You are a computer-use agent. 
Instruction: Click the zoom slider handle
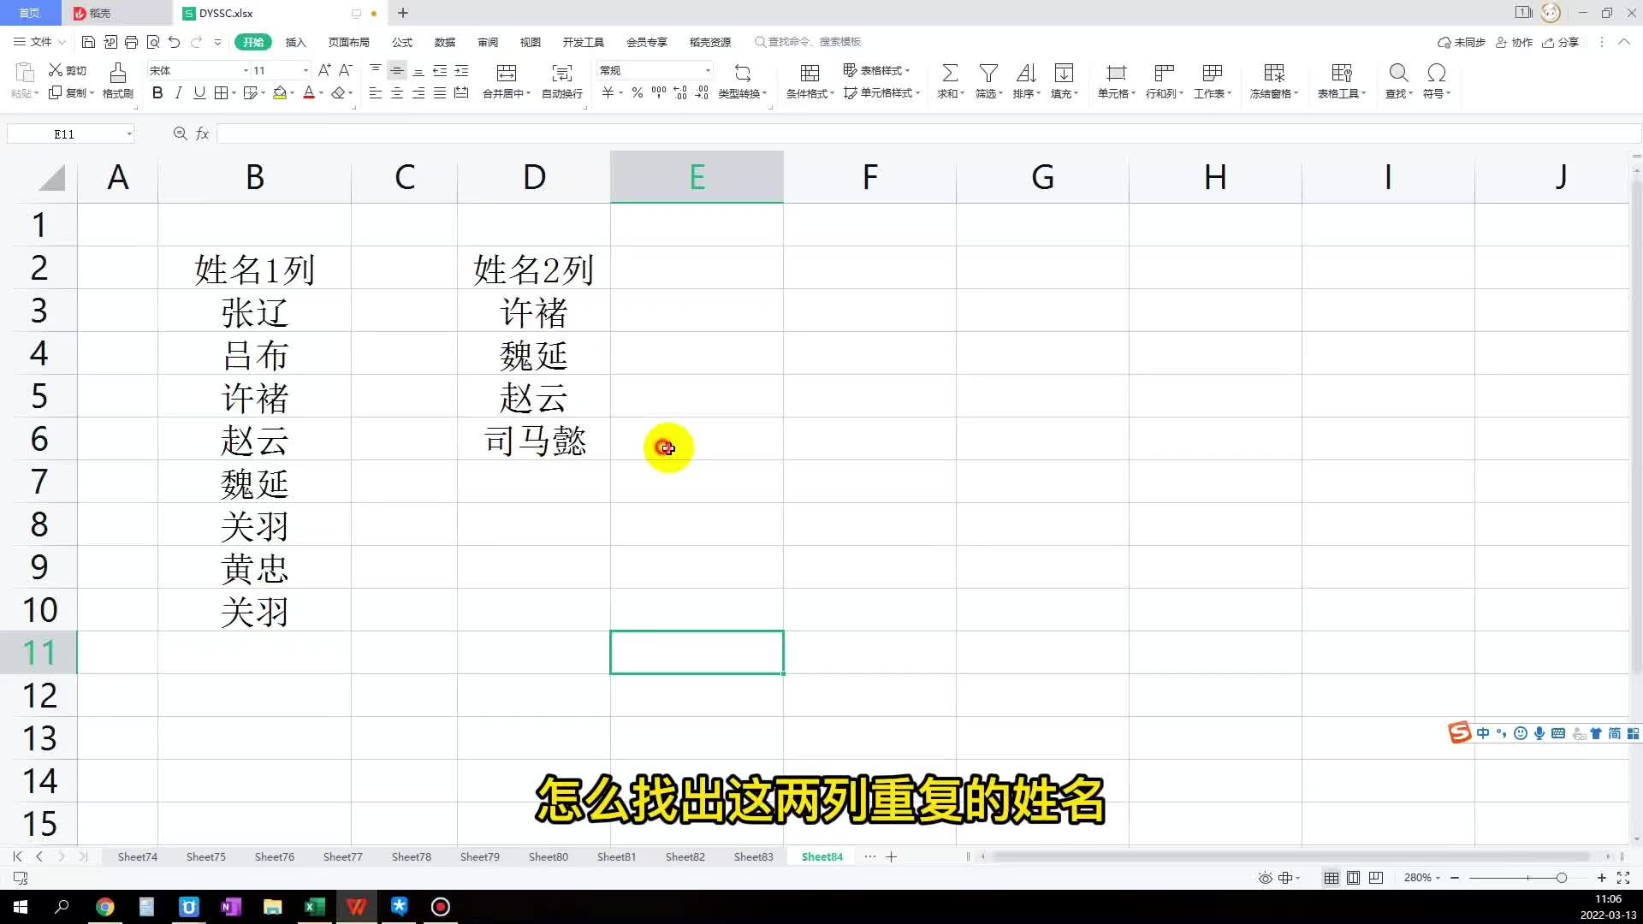(1561, 878)
